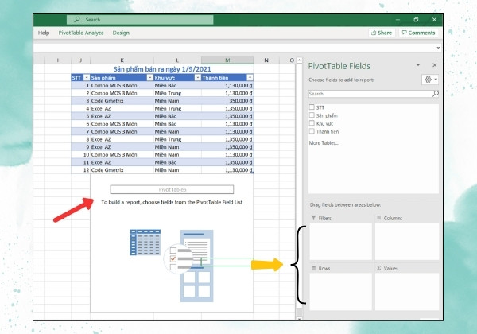Select the title 'Sản phẩm bán ra ngày 1/9/2021'

pos(162,69)
